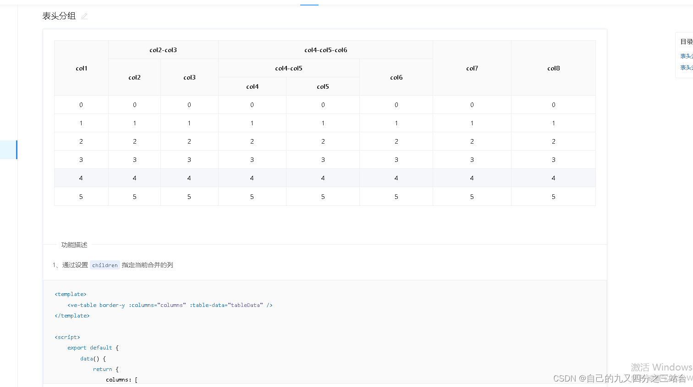Click value 2 in the col3 column
Viewport: 693px width, 387px height.
coord(189,141)
